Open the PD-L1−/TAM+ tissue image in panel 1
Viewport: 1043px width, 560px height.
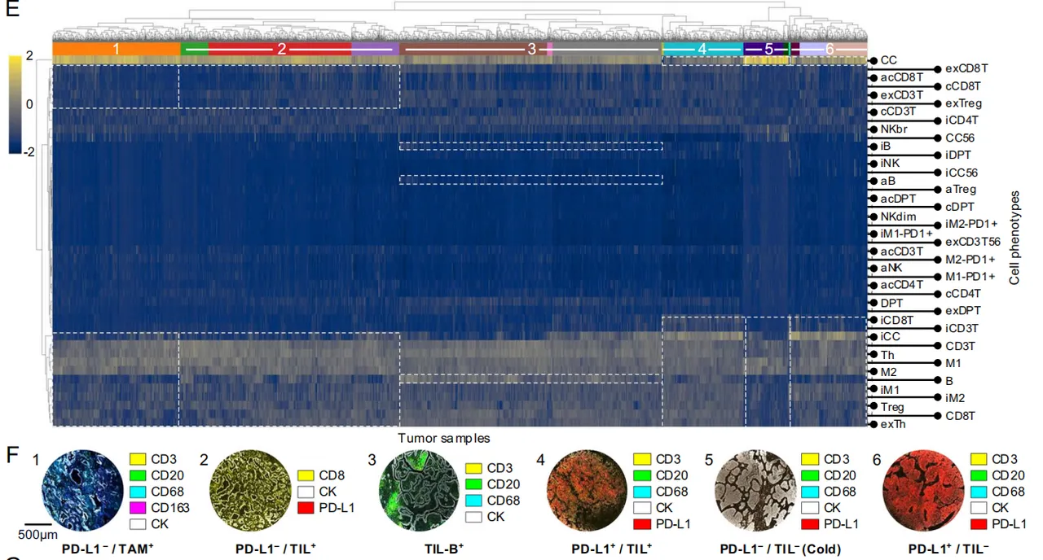click(76, 488)
